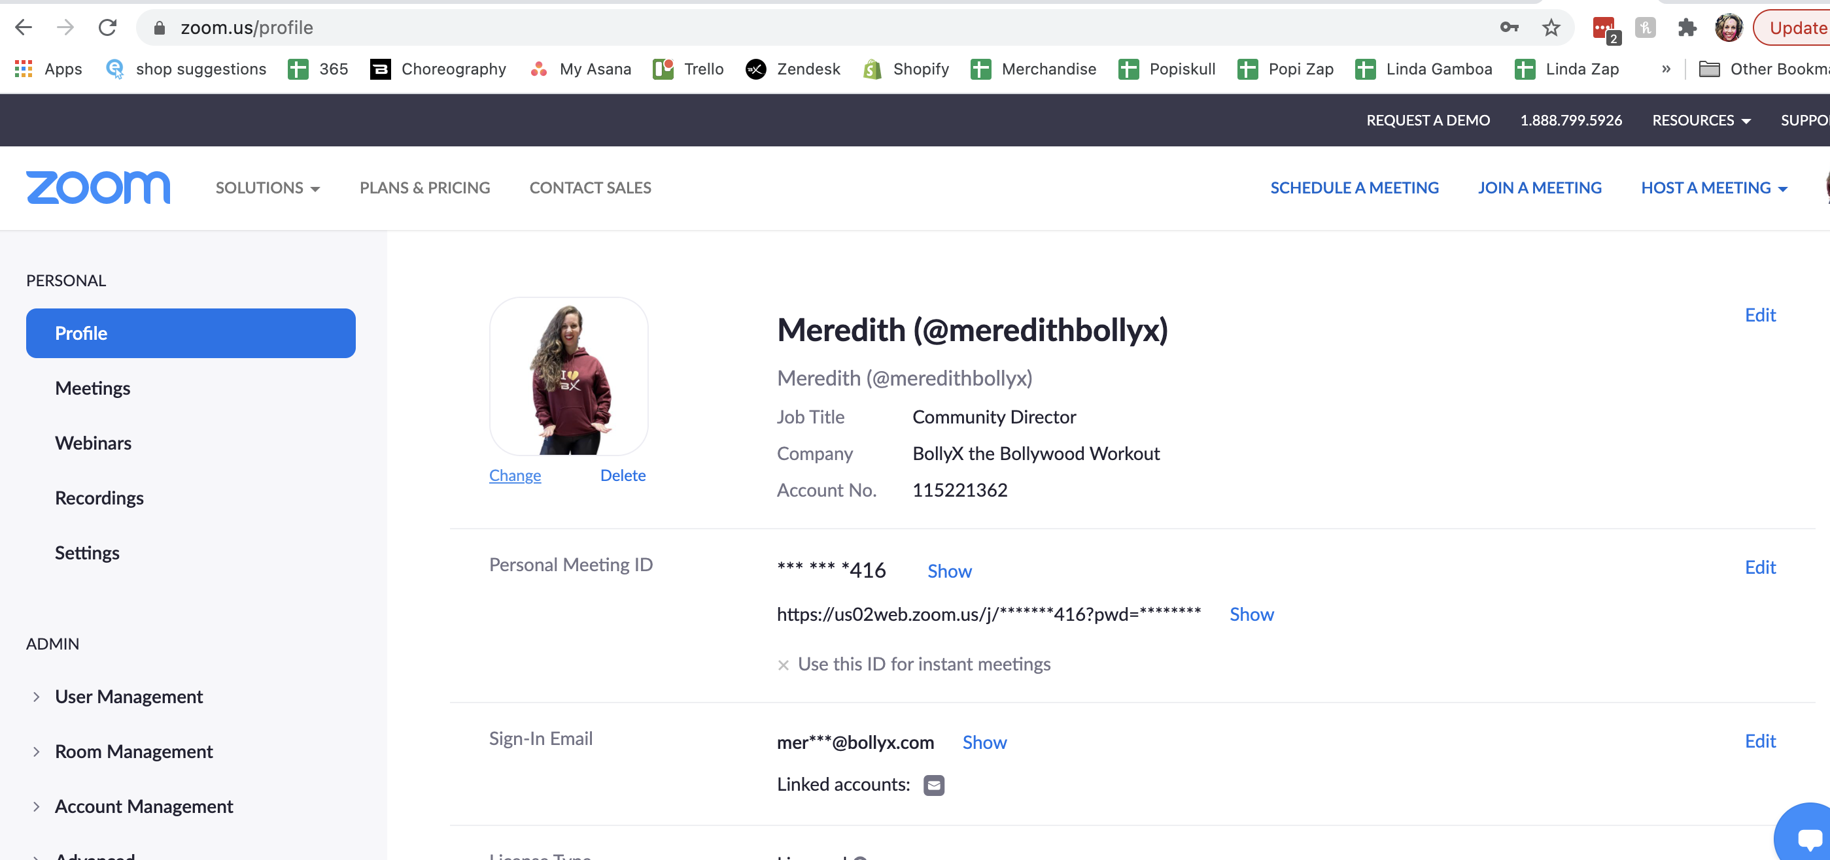The image size is (1830, 860).
Task: Open the Linda Gamboa bookmark
Action: [1424, 69]
